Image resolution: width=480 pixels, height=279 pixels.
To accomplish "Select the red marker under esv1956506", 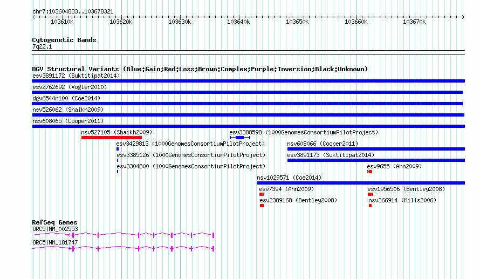I will coord(371,194).
